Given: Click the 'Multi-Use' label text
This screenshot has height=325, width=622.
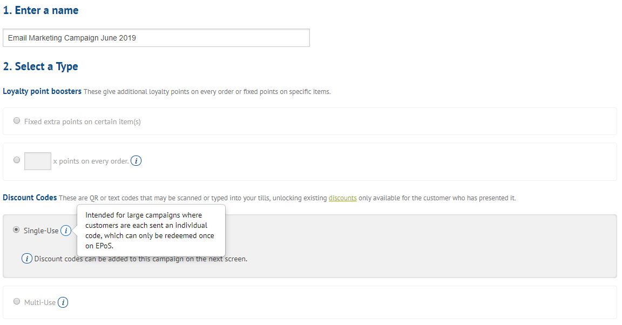Looking at the screenshot, I should click(x=40, y=302).
